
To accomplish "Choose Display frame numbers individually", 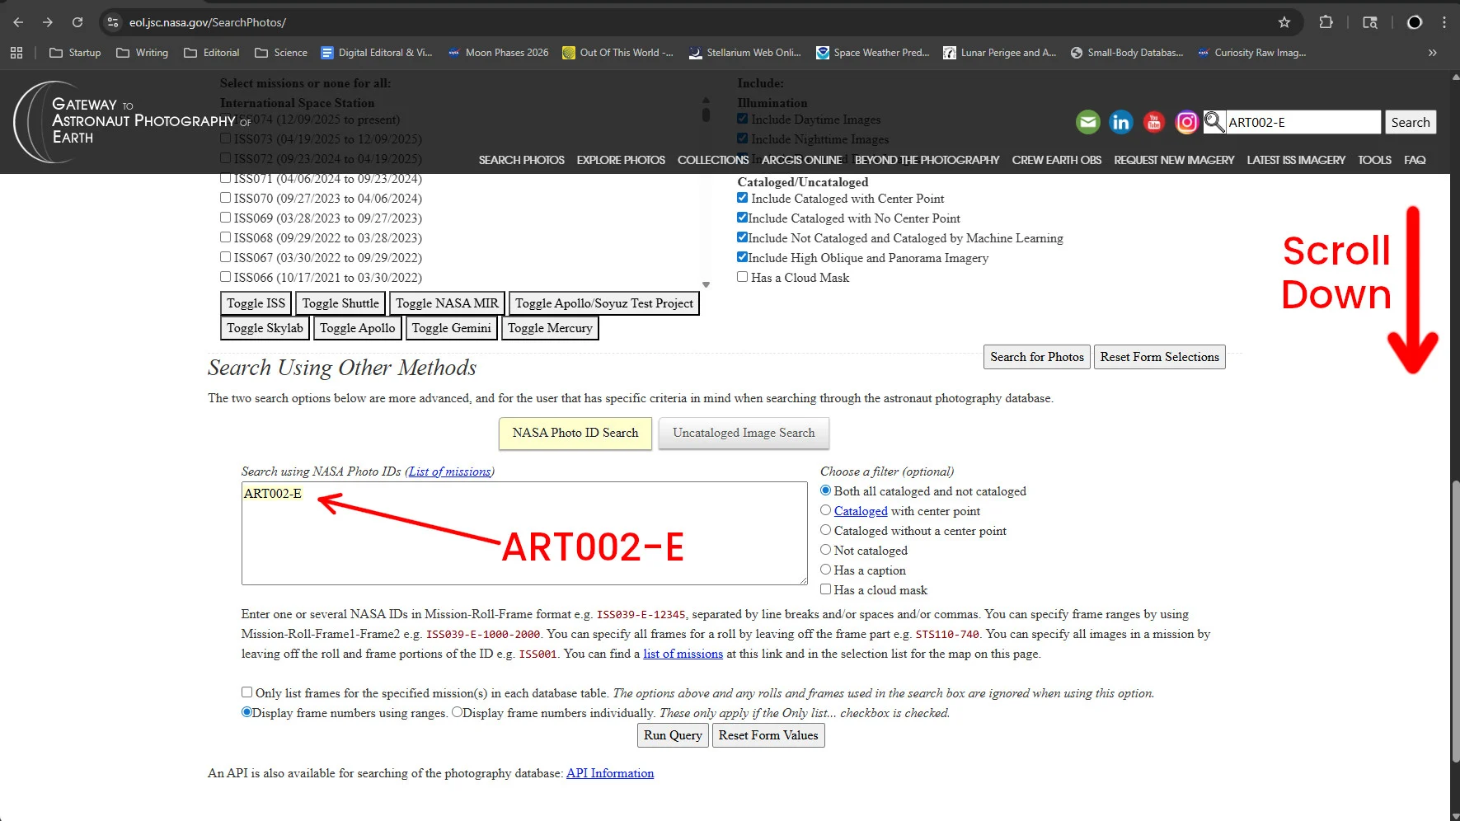I will coord(457,712).
